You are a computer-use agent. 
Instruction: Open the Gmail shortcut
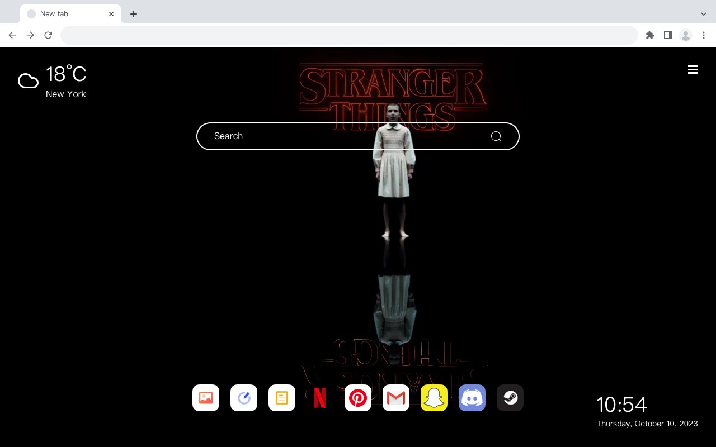click(x=396, y=398)
